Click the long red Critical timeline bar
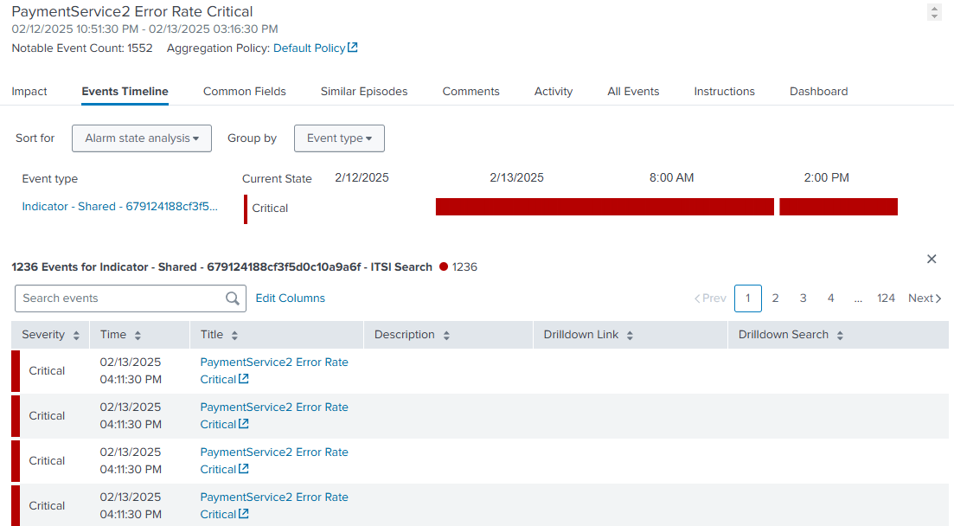The width and height of the screenshot is (954, 526). click(604, 207)
